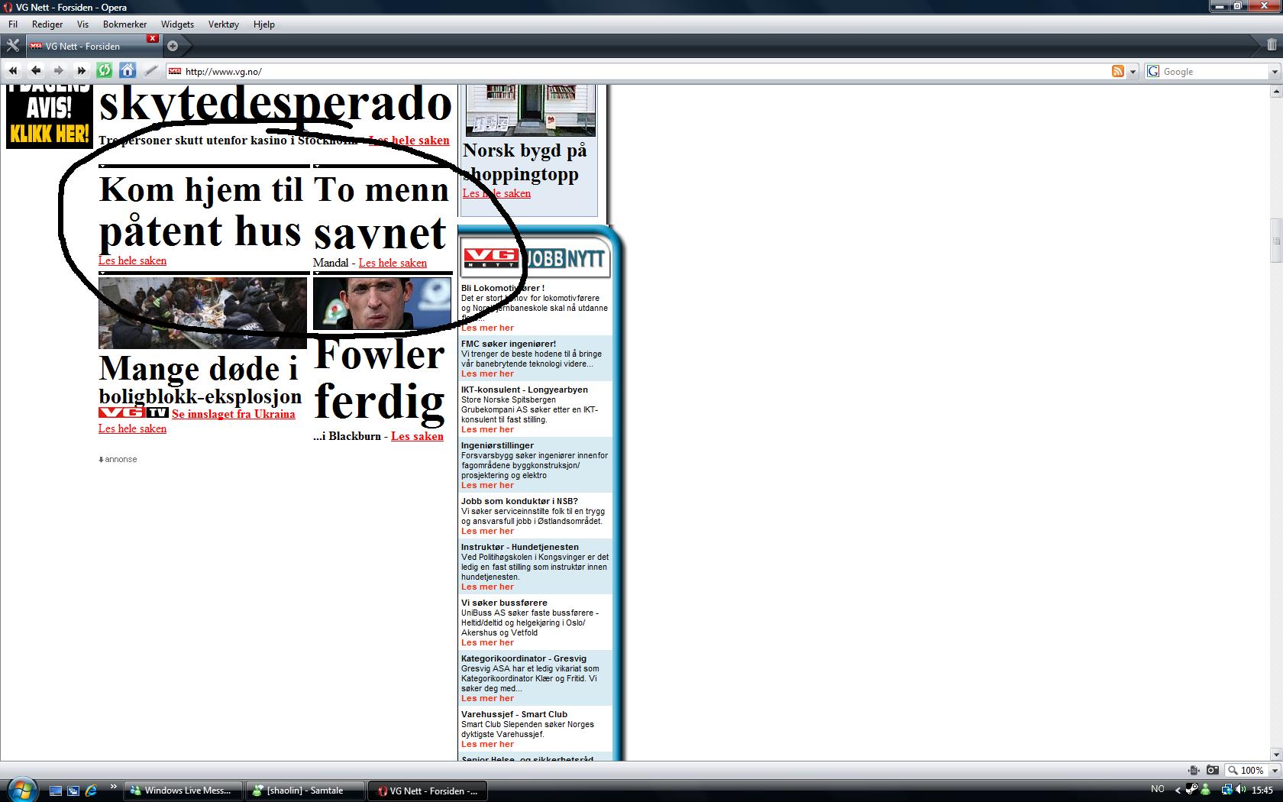This screenshot has width=1283, height=802.
Task: Click Les hele saken next to Mandal
Action: [393, 263]
